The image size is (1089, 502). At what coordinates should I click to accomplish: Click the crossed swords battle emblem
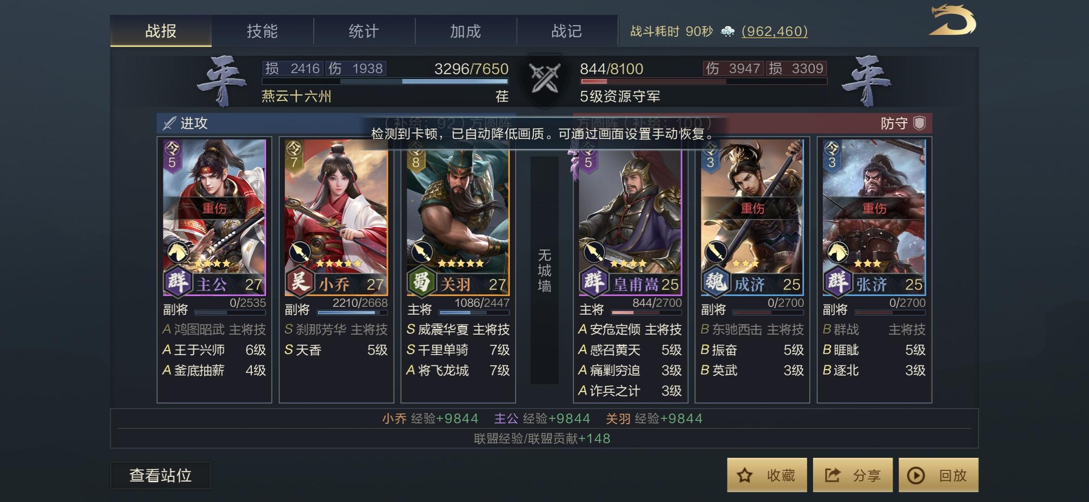pos(544,78)
